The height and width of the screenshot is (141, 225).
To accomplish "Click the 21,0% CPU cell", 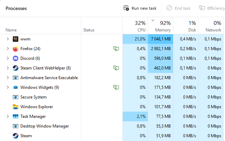I will [135, 39].
